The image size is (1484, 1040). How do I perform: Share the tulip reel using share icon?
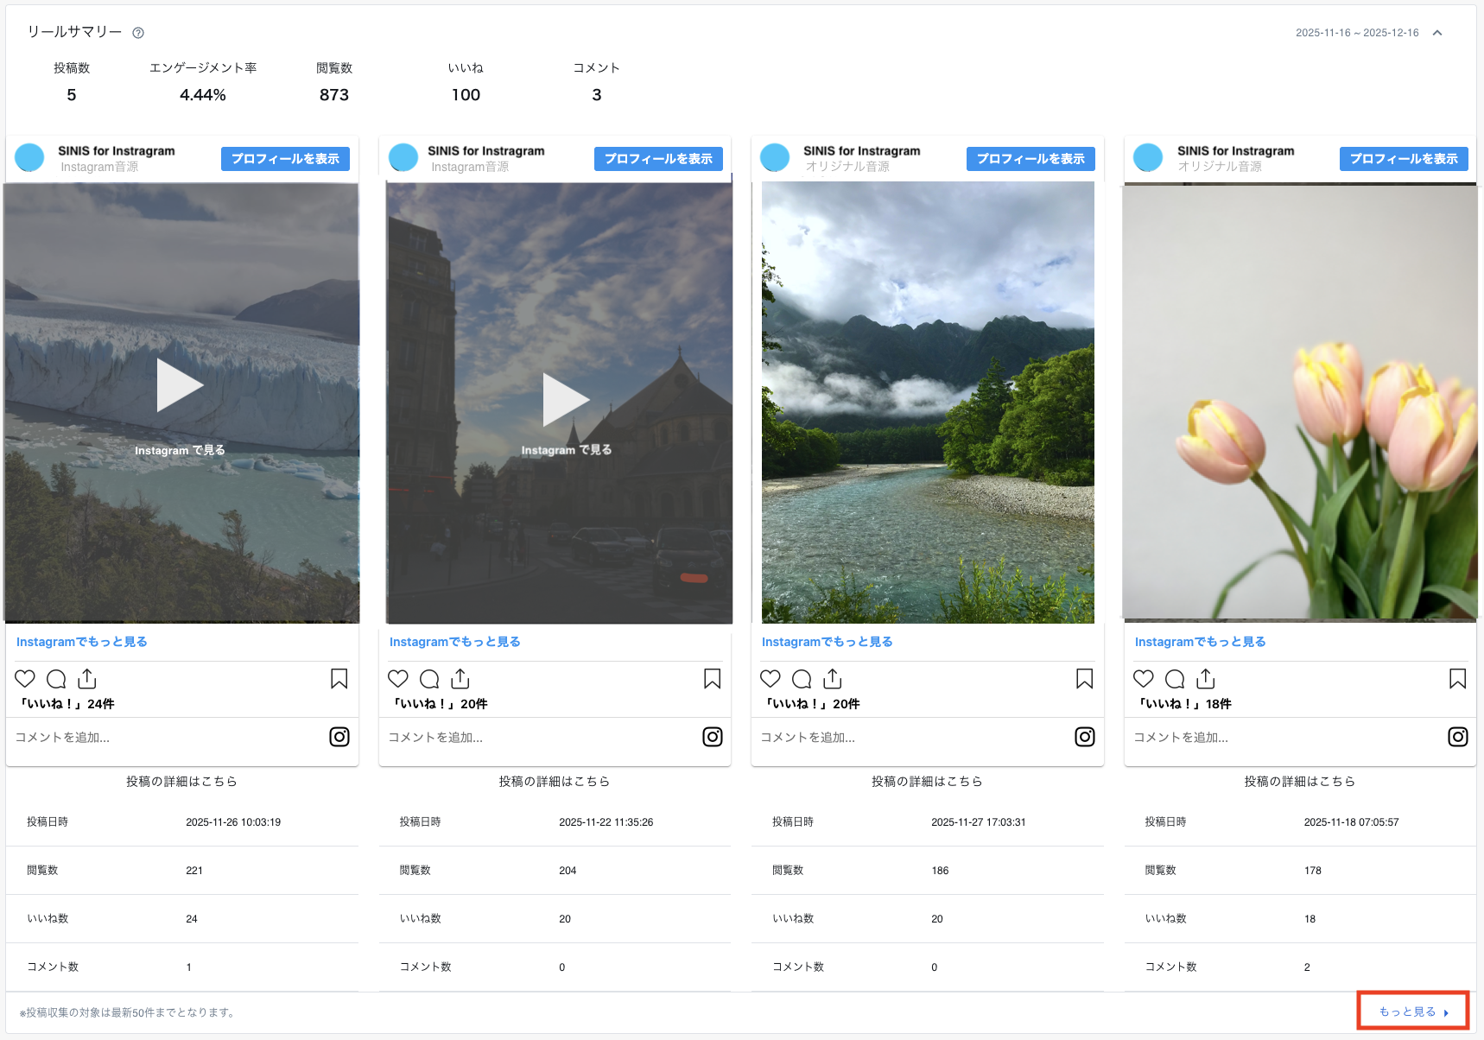click(1206, 679)
